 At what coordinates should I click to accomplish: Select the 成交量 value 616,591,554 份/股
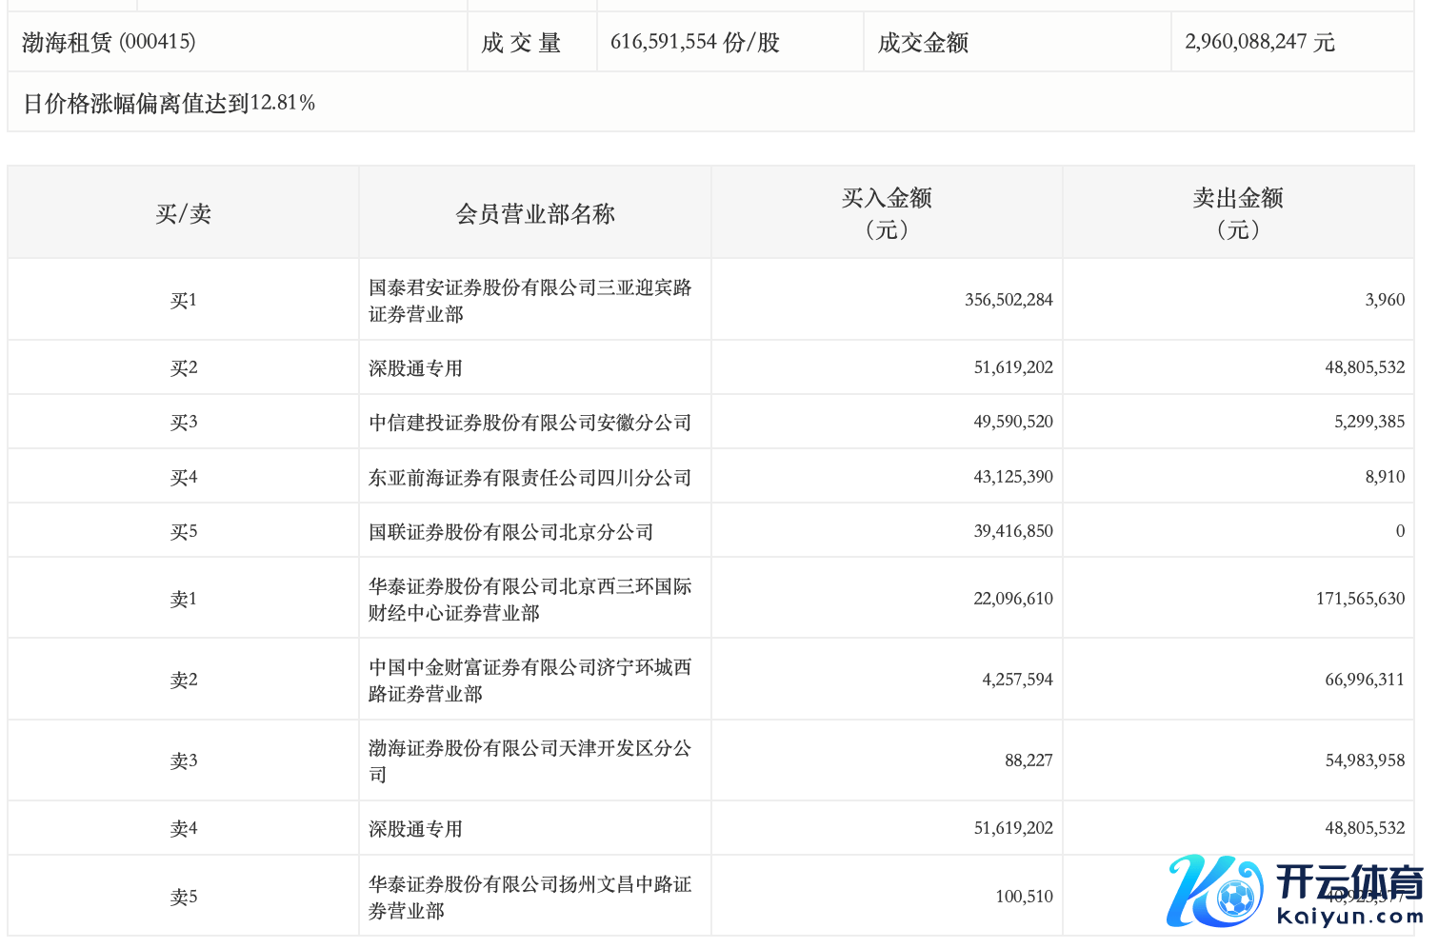coord(694,42)
